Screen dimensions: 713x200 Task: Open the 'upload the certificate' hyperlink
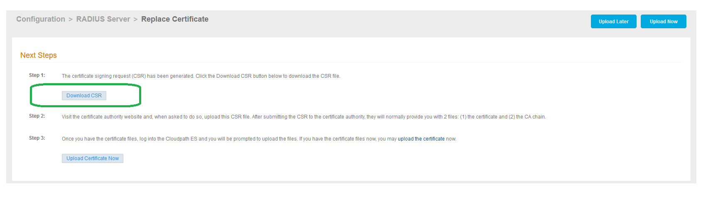tap(421, 139)
